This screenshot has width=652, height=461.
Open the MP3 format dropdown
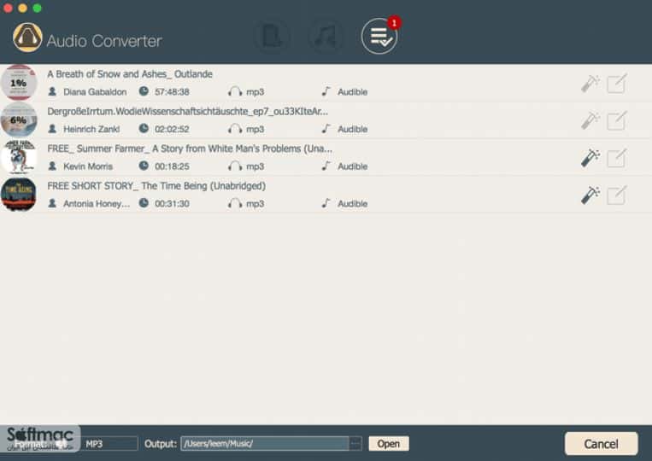tap(110, 444)
